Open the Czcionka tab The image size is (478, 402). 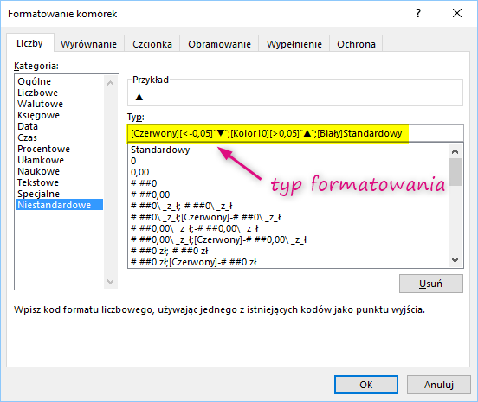click(x=152, y=44)
